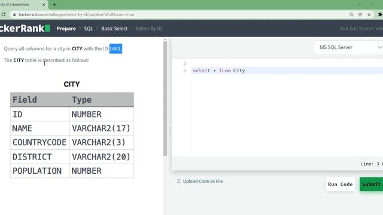Open the extensions puzzle icon

click(380, 14)
